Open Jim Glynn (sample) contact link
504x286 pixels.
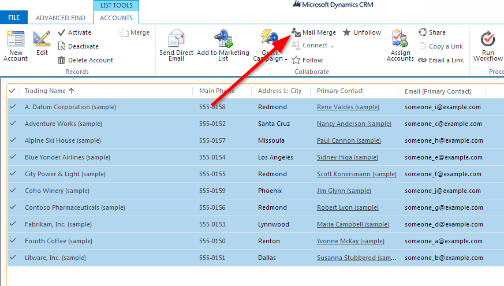tap(344, 191)
